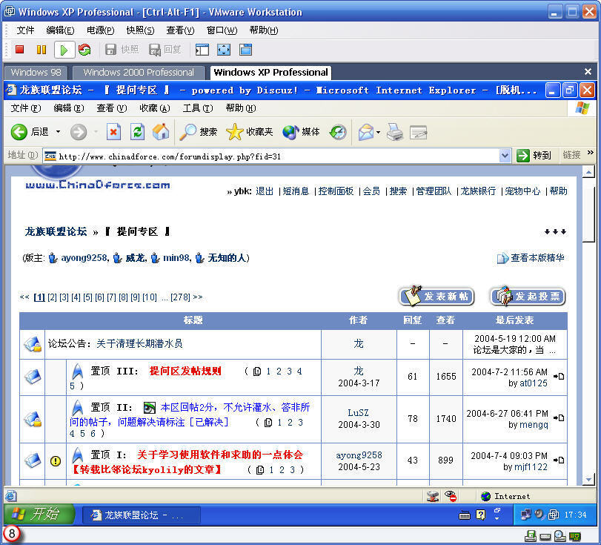The height and width of the screenshot is (545, 601).
Task: Open the 控制面板 control panel link
Action: coord(336,191)
